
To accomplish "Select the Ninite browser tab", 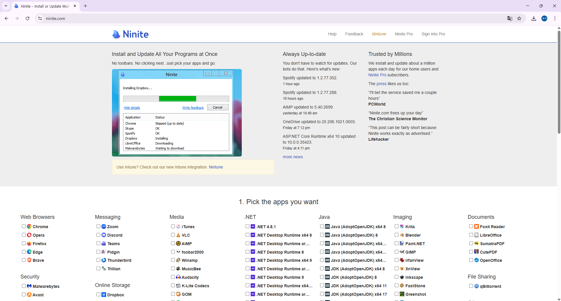I will (x=45, y=6).
